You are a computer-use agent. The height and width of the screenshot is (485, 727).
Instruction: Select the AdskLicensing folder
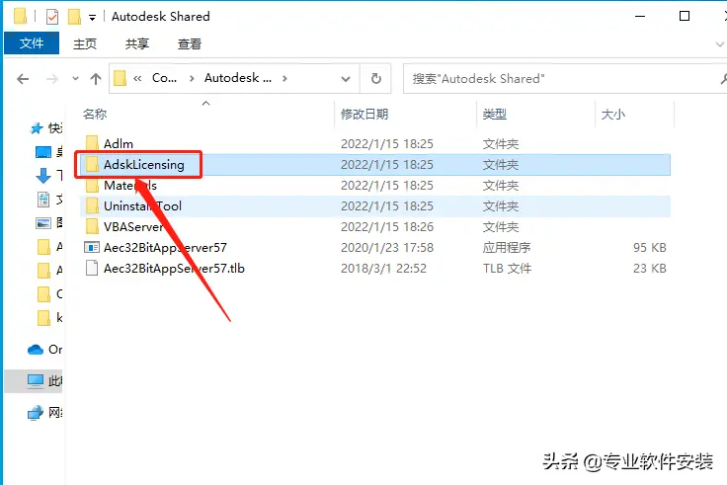[x=375, y=165]
